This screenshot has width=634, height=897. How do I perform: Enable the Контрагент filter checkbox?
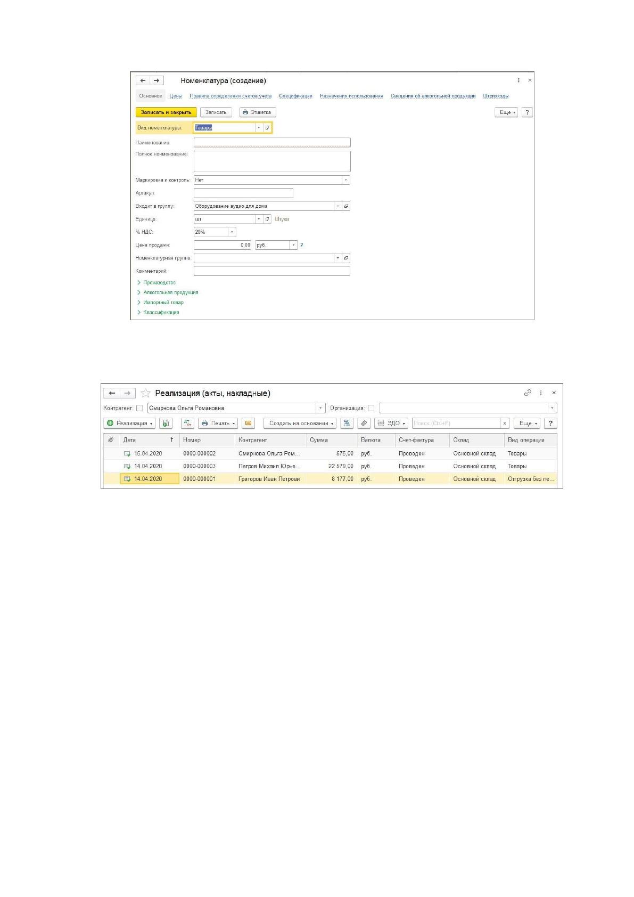tap(139, 408)
